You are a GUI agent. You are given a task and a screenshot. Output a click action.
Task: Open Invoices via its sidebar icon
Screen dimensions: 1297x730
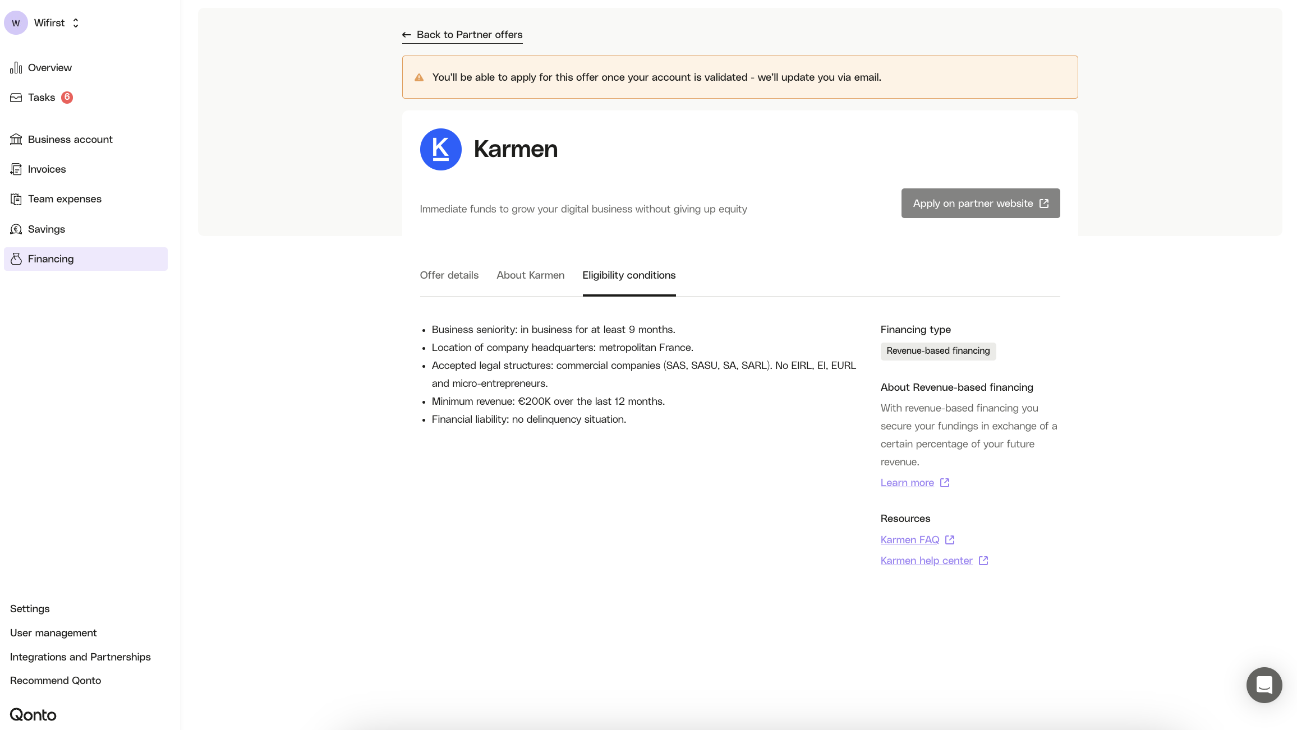click(x=16, y=169)
